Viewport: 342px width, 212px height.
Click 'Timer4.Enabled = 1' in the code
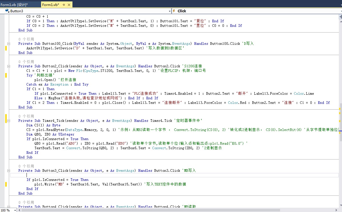pyautogui.click(x=182, y=94)
